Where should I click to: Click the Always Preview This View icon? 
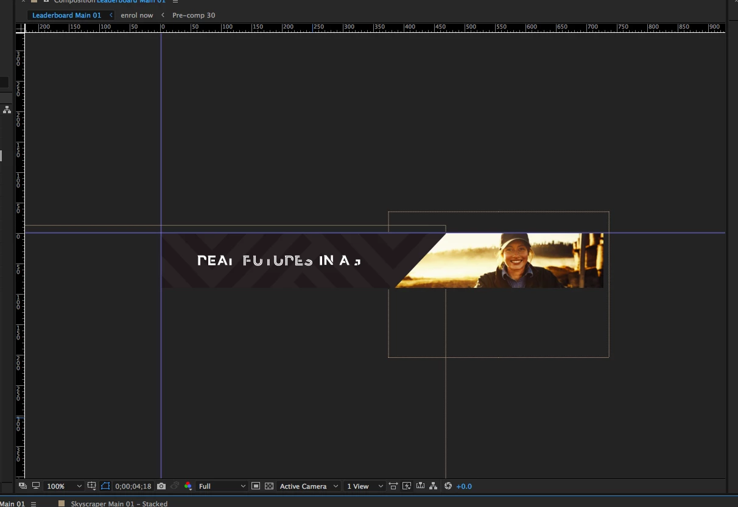pyautogui.click(x=23, y=486)
